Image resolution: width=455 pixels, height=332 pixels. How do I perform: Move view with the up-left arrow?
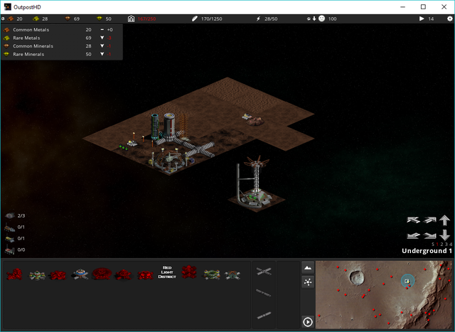click(413, 220)
